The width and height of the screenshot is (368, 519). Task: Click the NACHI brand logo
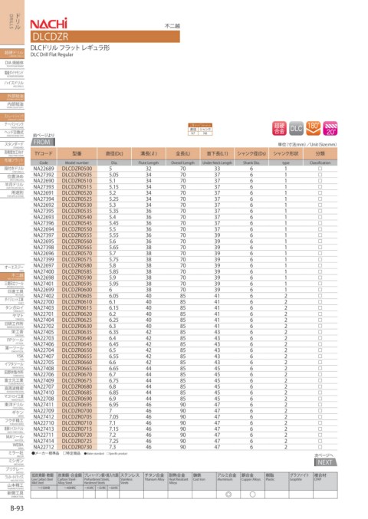(x=48, y=24)
